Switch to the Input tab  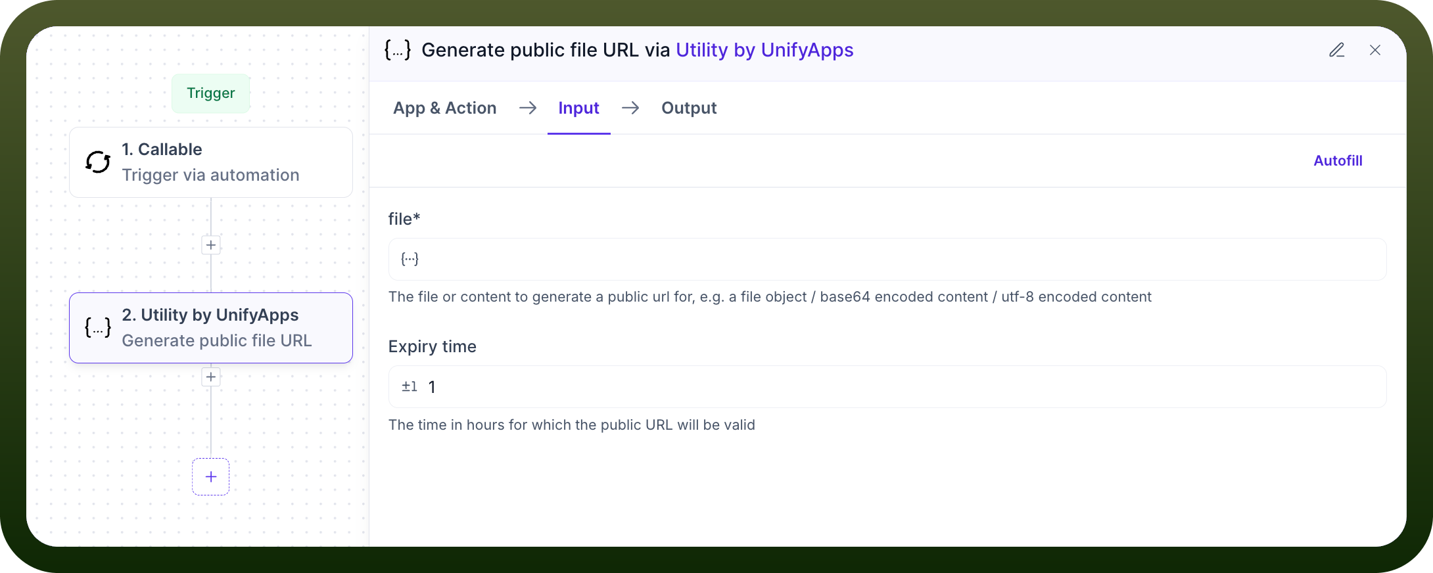(578, 108)
